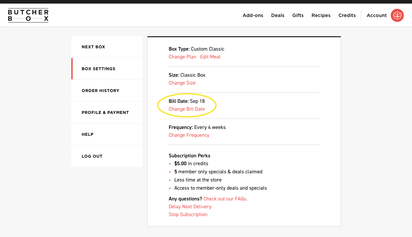Click Change Bill Date link
The image size is (412, 237).
pos(187,109)
